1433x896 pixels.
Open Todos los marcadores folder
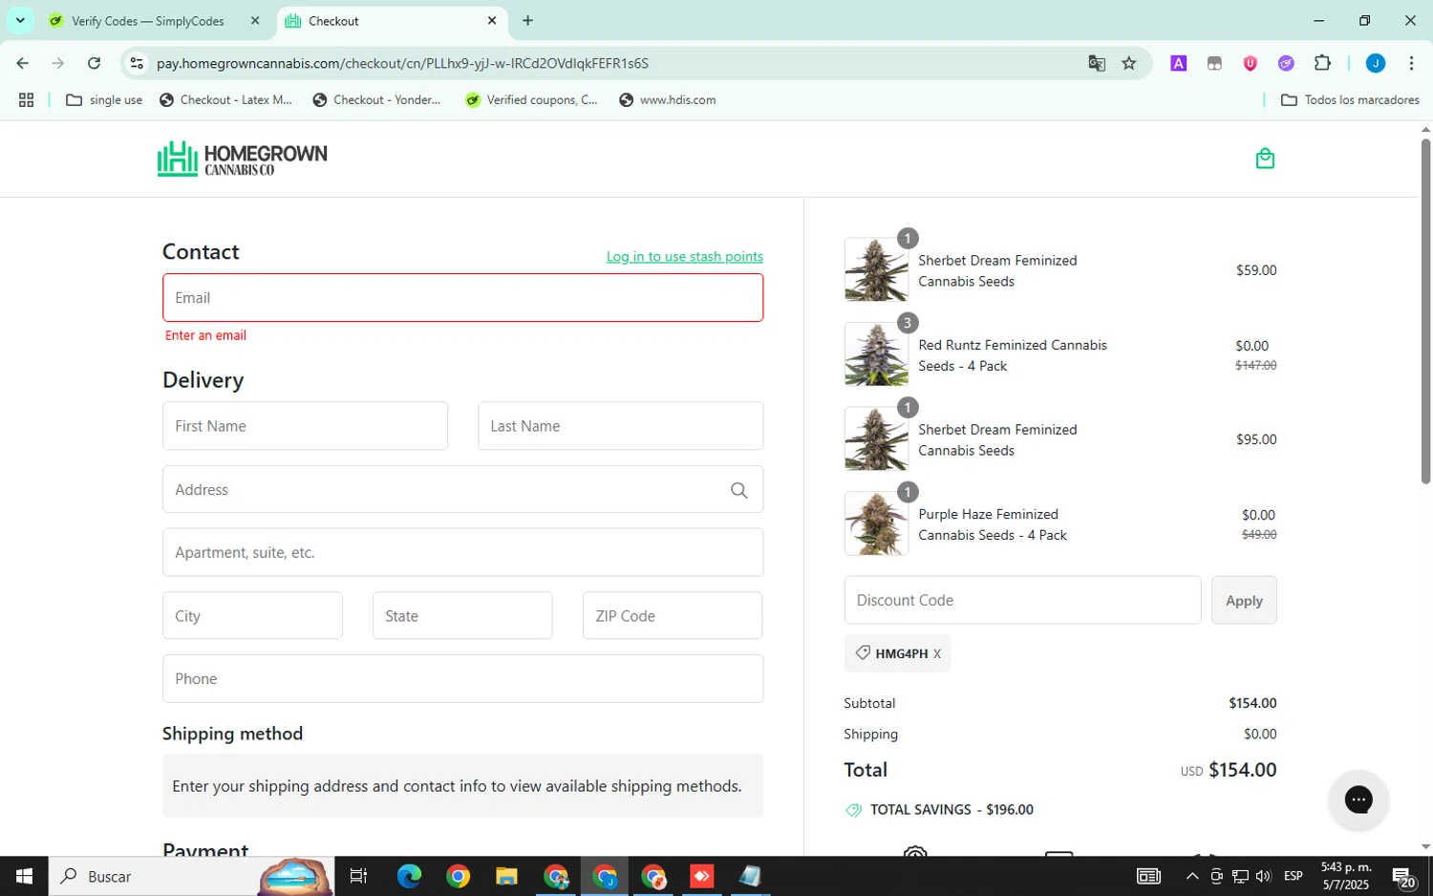pyautogui.click(x=1350, y=99)
